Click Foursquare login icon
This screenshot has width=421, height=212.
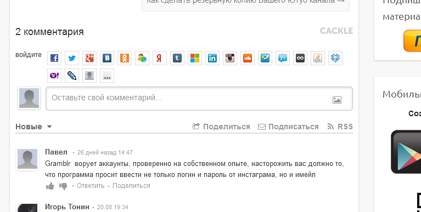pos(265,58)
